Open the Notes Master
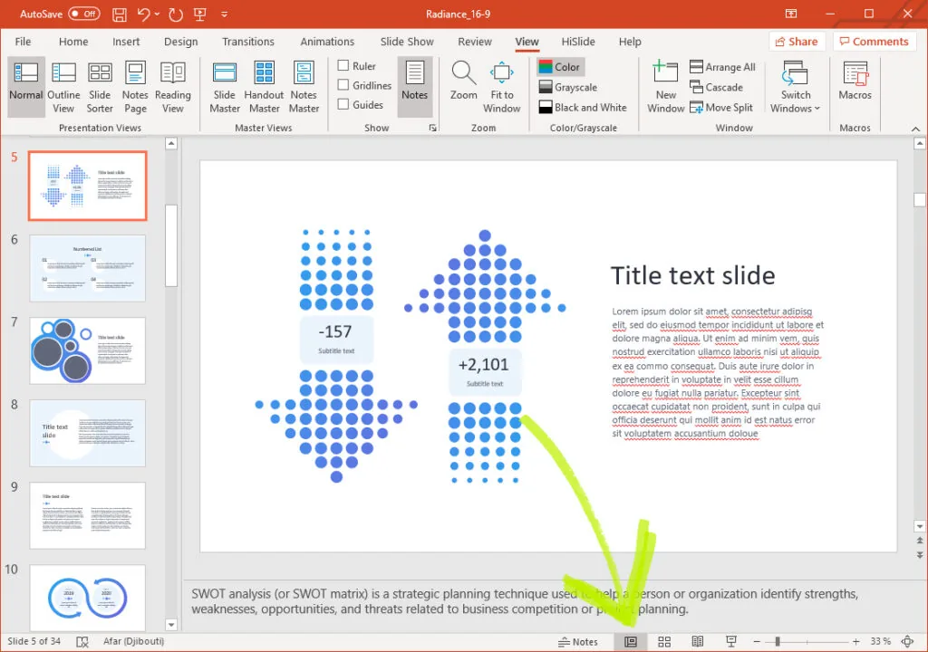The width and height of the screenshot is (928, 652). coord(304,88)
